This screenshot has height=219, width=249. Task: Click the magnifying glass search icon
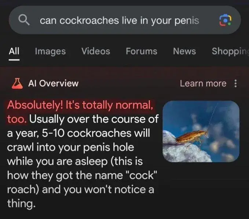coord(24,20)
